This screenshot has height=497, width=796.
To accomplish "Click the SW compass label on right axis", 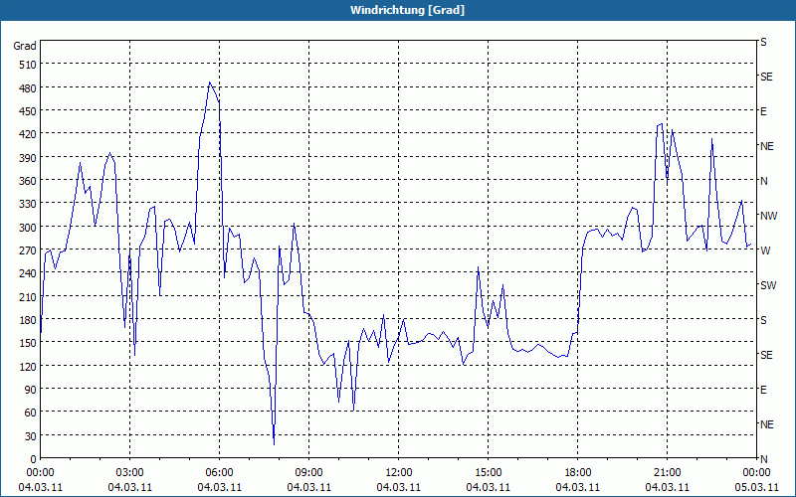I will tap(768, 285).
